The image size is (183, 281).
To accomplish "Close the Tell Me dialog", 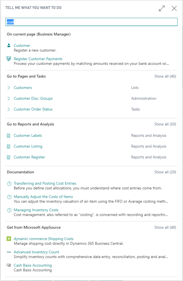I will click(174, 8).
